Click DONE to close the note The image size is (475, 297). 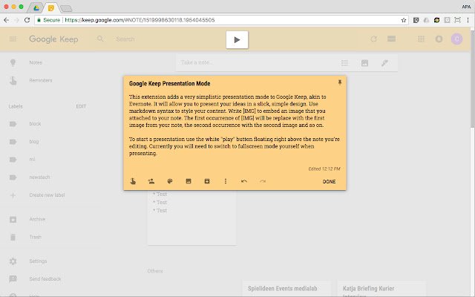click(329, 181)
